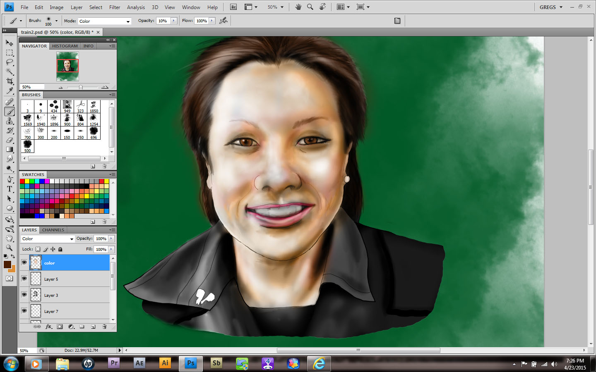Click the layer style fx icon
This screenshot has width=596, height=372.
(x=48, y=327)
